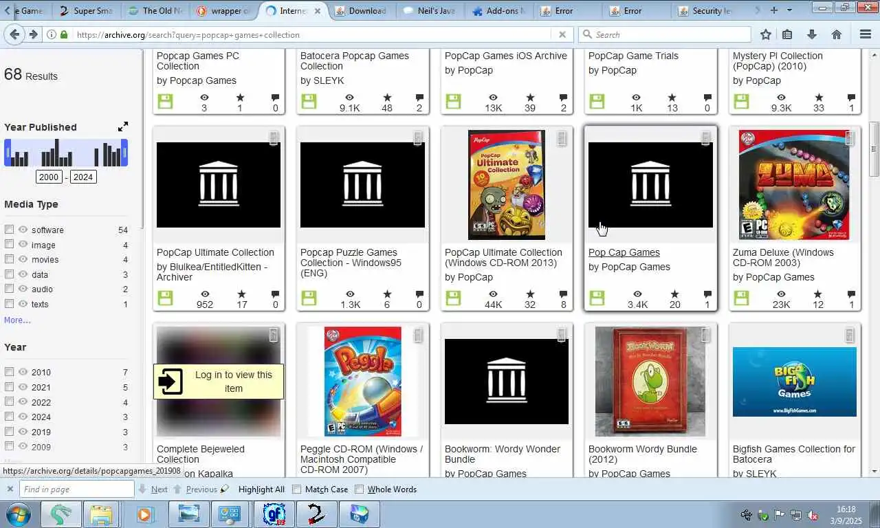Enable Whole Words in find bar
The image size is (880, 528).
(359, 489)
